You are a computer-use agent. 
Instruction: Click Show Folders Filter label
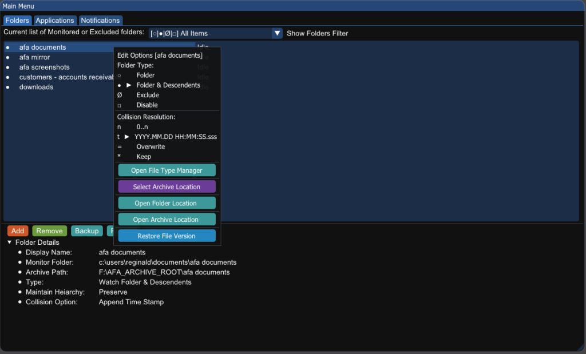pos(317,33)
